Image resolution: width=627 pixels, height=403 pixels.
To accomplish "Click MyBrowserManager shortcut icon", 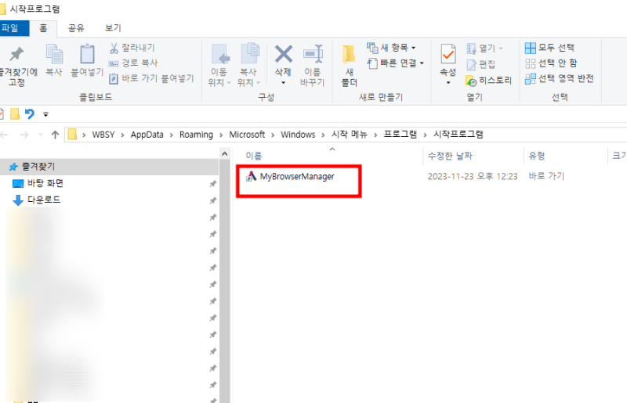I will coord(251,177).
